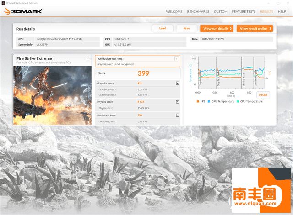Open the HELP tab
This screenshot has width=293, height=215.
click(282, 11)
